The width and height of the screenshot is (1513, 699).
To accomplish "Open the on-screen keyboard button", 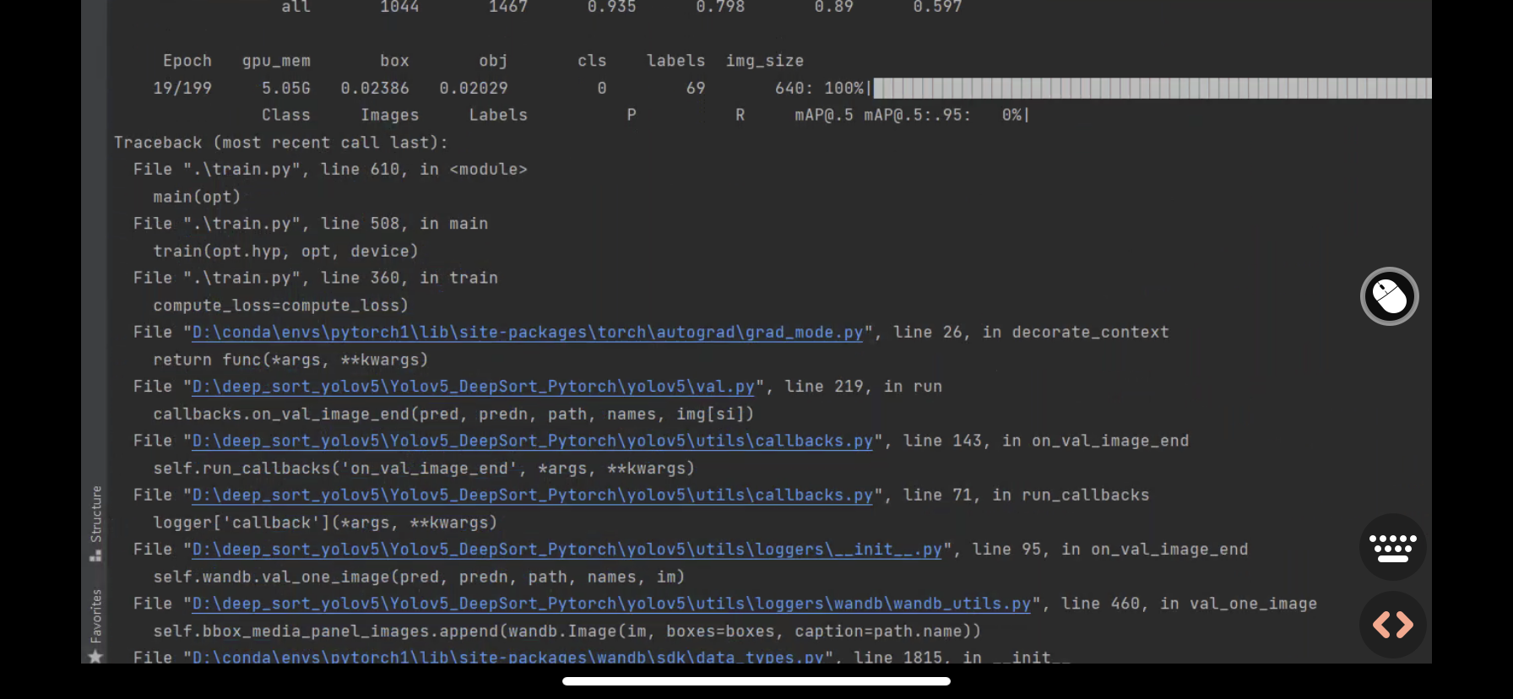I will point(1392,547).
